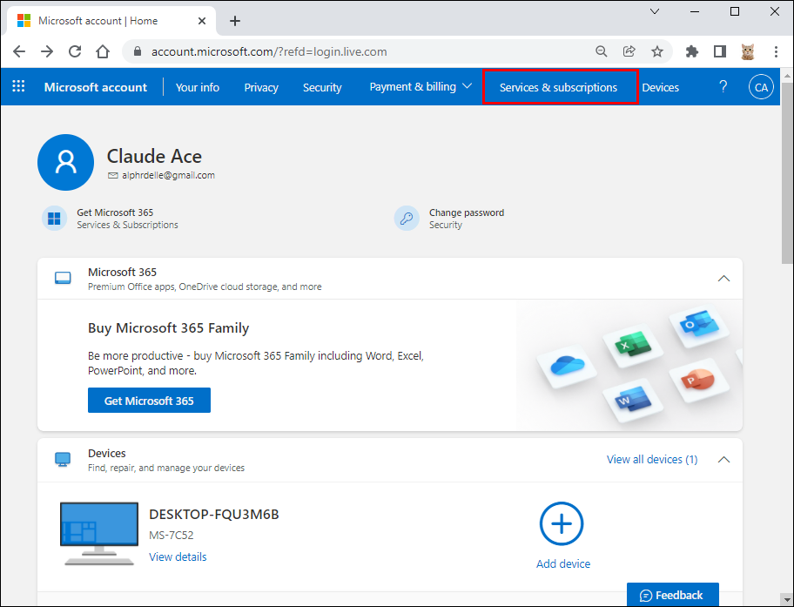794x607 pixels.
Task: Click View details for DESKTOP-FQU3M6B
Action: (x=178, y=556)
